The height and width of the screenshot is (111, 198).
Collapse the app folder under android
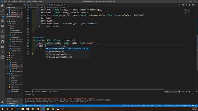point(13,26)
